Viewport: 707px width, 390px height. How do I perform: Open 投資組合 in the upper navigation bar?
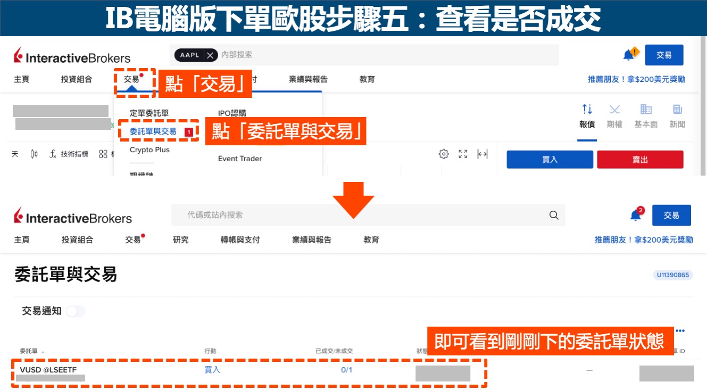coord(77,79)
